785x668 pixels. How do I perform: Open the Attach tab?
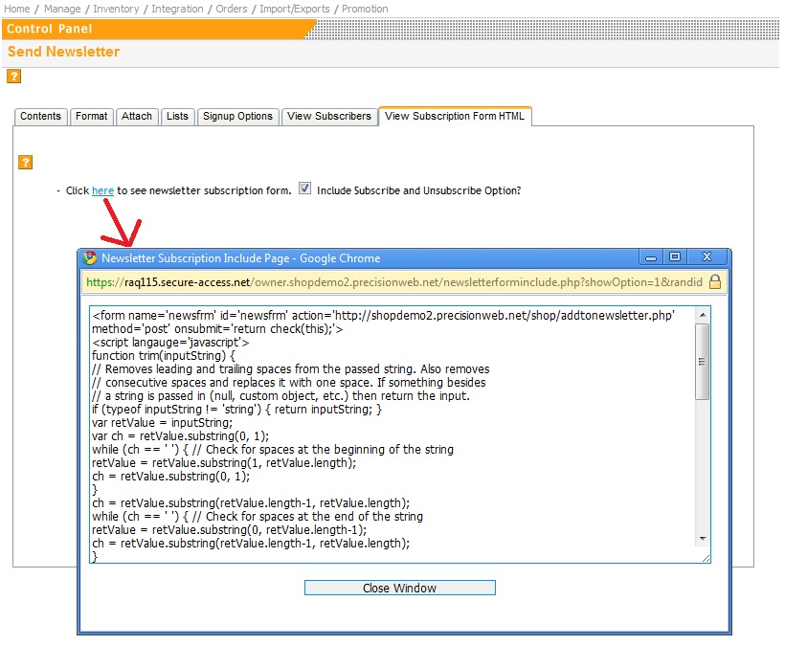137,117
